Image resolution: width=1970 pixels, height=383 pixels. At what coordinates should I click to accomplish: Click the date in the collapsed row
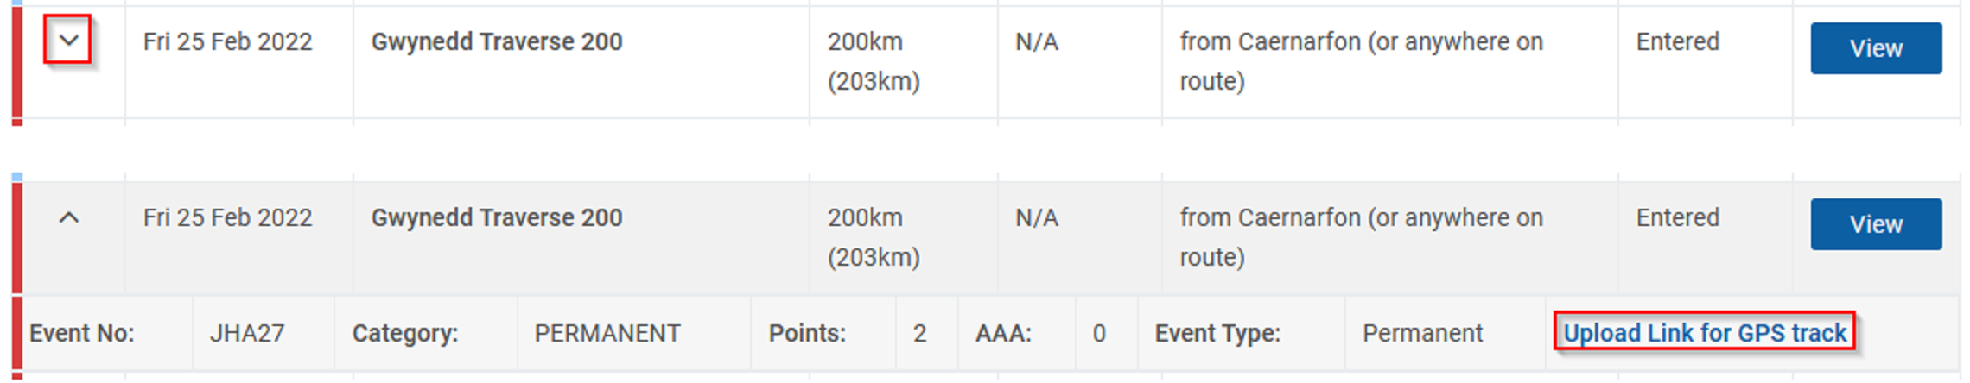(x=227, y=41)
